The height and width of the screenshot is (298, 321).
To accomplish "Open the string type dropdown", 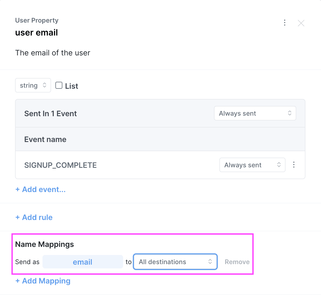I will click(x=33, y=85).
